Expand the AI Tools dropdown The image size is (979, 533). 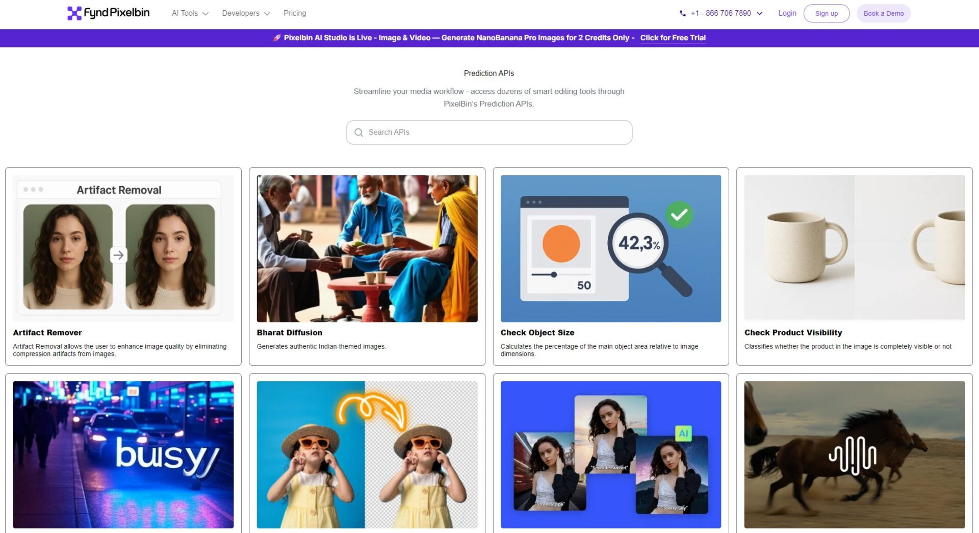(190, 13)
